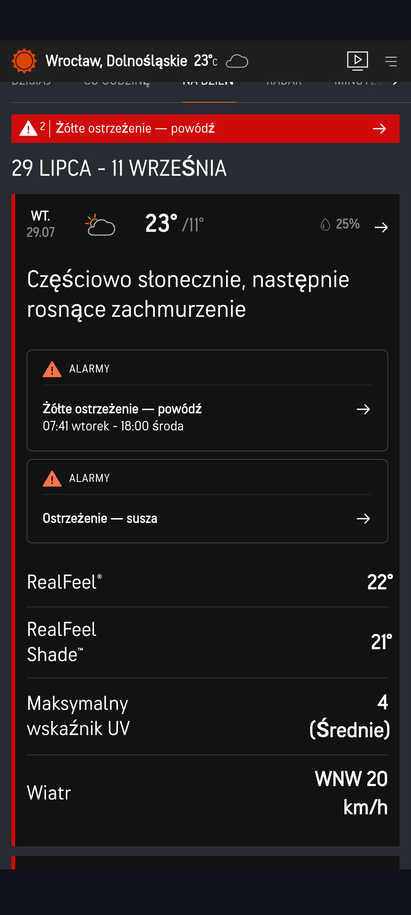Viewport: 411px width, 915px height.
Task: Tap the red banner warning triangle icon
Action: point(29,128)
